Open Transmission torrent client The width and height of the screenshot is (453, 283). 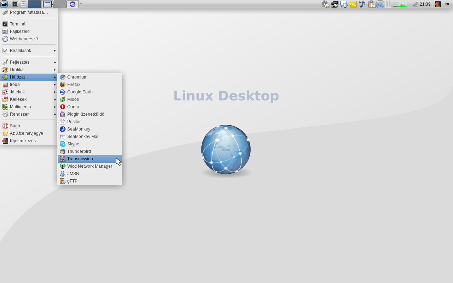90,159
